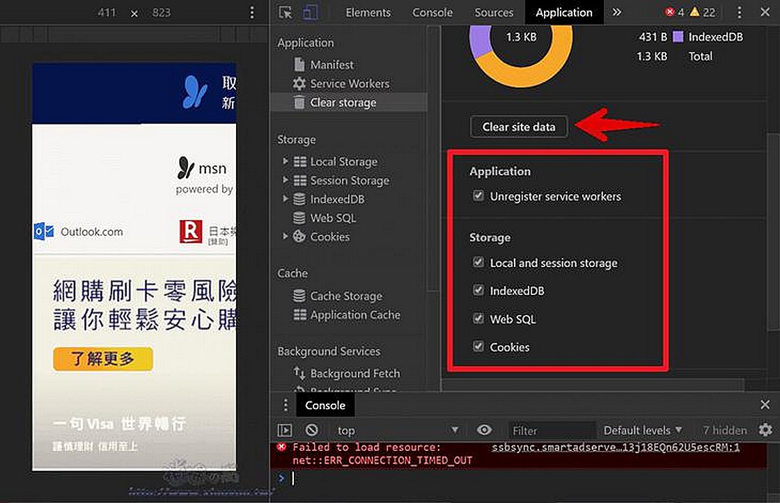Image resolution: width=780 pixels, height=503 pixels.
Task: Toggle the Web SQL checkbox
Action: pyautogui.click(x=478, y=318)
